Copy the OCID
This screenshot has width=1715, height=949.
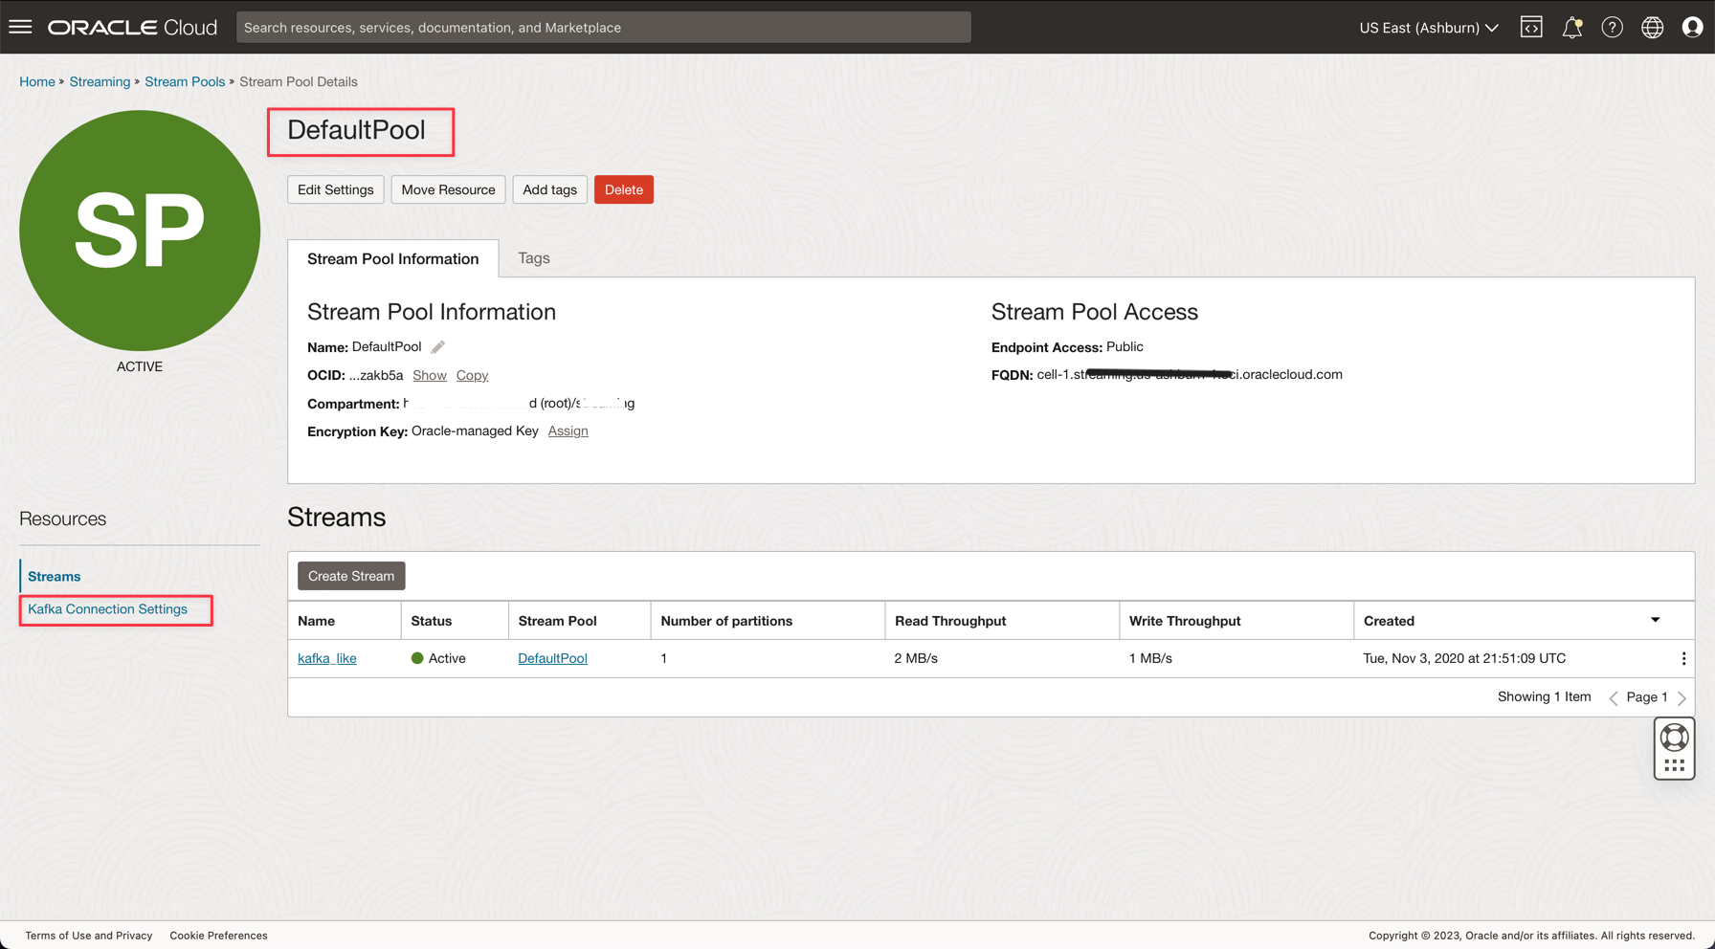472,375
